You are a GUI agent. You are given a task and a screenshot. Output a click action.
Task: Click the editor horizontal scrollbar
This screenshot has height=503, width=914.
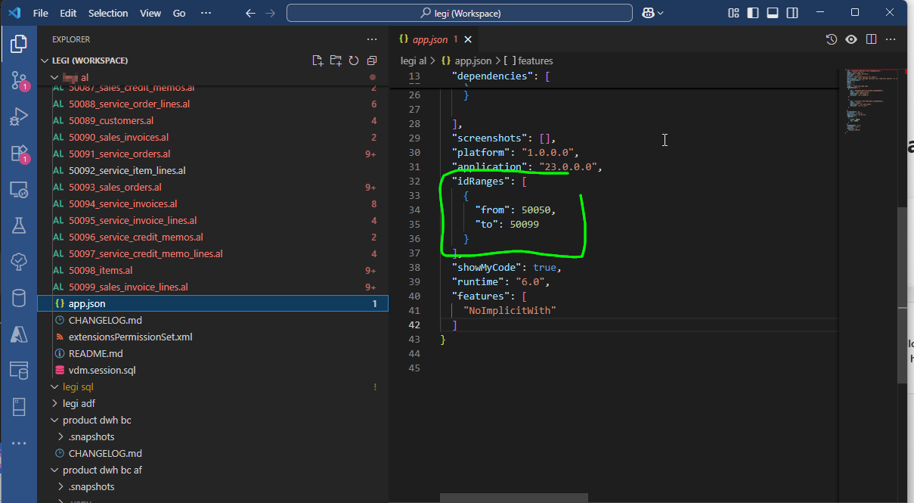(514, 498)
